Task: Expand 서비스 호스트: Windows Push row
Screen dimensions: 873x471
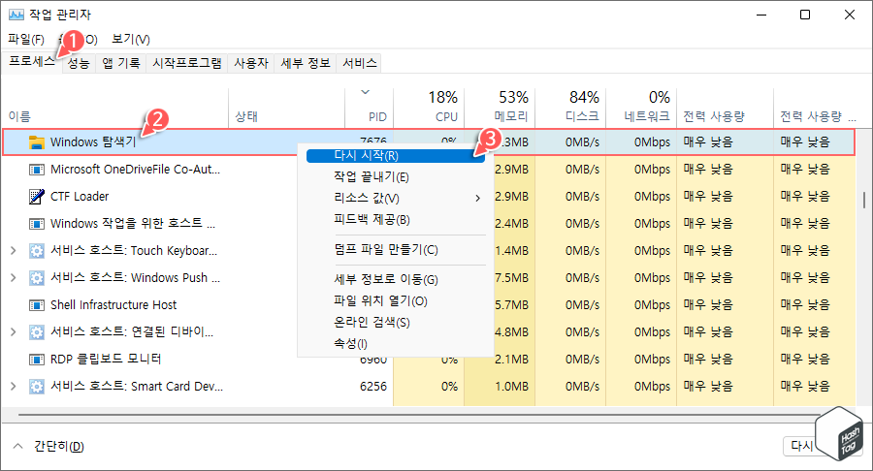Action: point(14,277)
